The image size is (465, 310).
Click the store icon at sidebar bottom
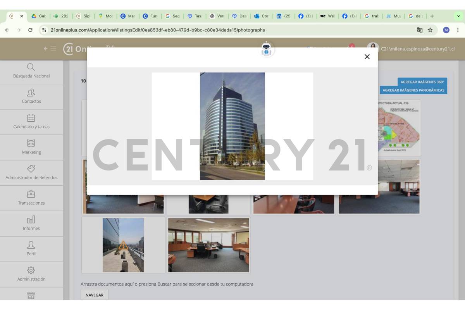(x=31, y=295)
